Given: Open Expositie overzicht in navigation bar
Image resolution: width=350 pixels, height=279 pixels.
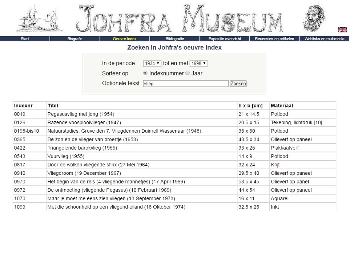Looking at the screenshot, I should coord(225,39).
